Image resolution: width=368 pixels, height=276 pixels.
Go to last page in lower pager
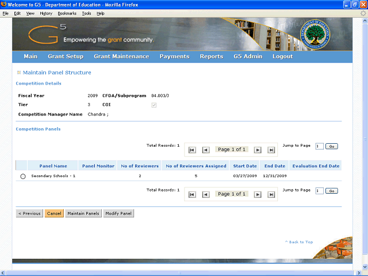[x=271, y=194]
